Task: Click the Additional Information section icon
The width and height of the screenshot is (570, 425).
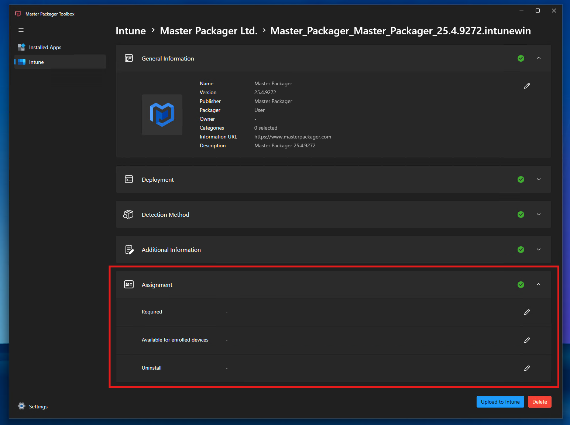Action: 129,250
